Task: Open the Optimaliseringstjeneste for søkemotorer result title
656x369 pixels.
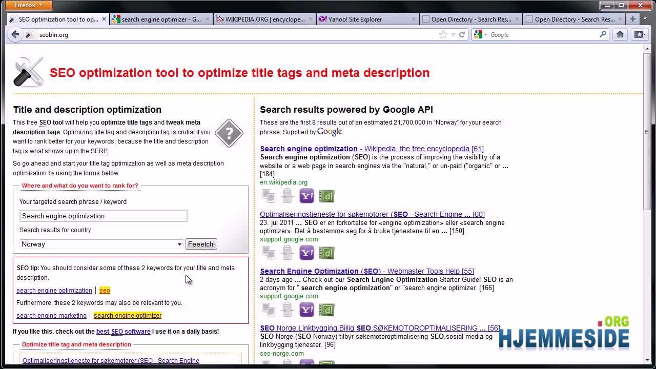Action: click(372, 214)
